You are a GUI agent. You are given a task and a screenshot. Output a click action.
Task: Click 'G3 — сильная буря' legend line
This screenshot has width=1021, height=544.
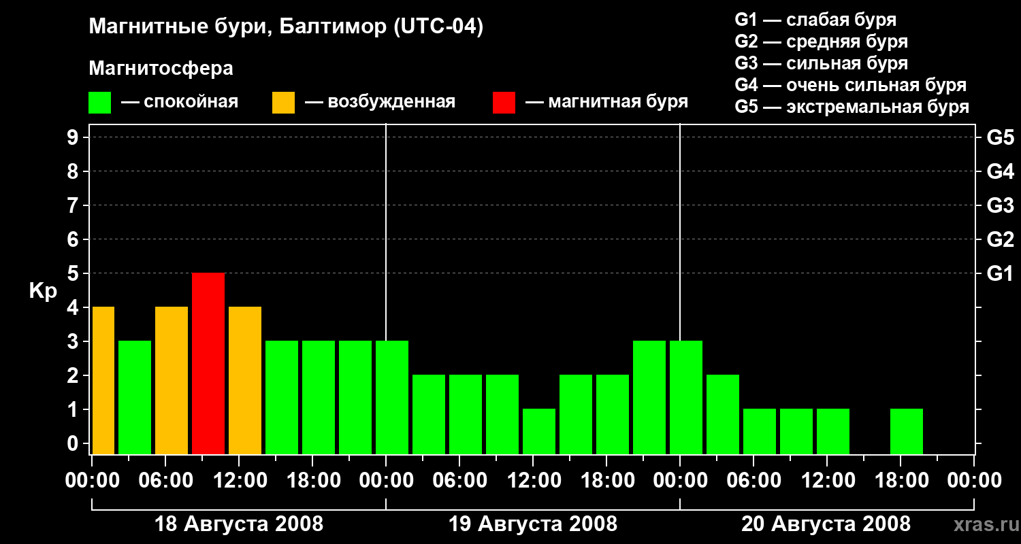coord(821,63)
